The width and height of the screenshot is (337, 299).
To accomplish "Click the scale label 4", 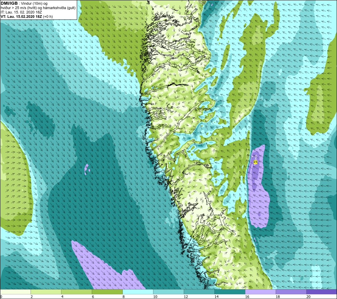I will (62, 297).
